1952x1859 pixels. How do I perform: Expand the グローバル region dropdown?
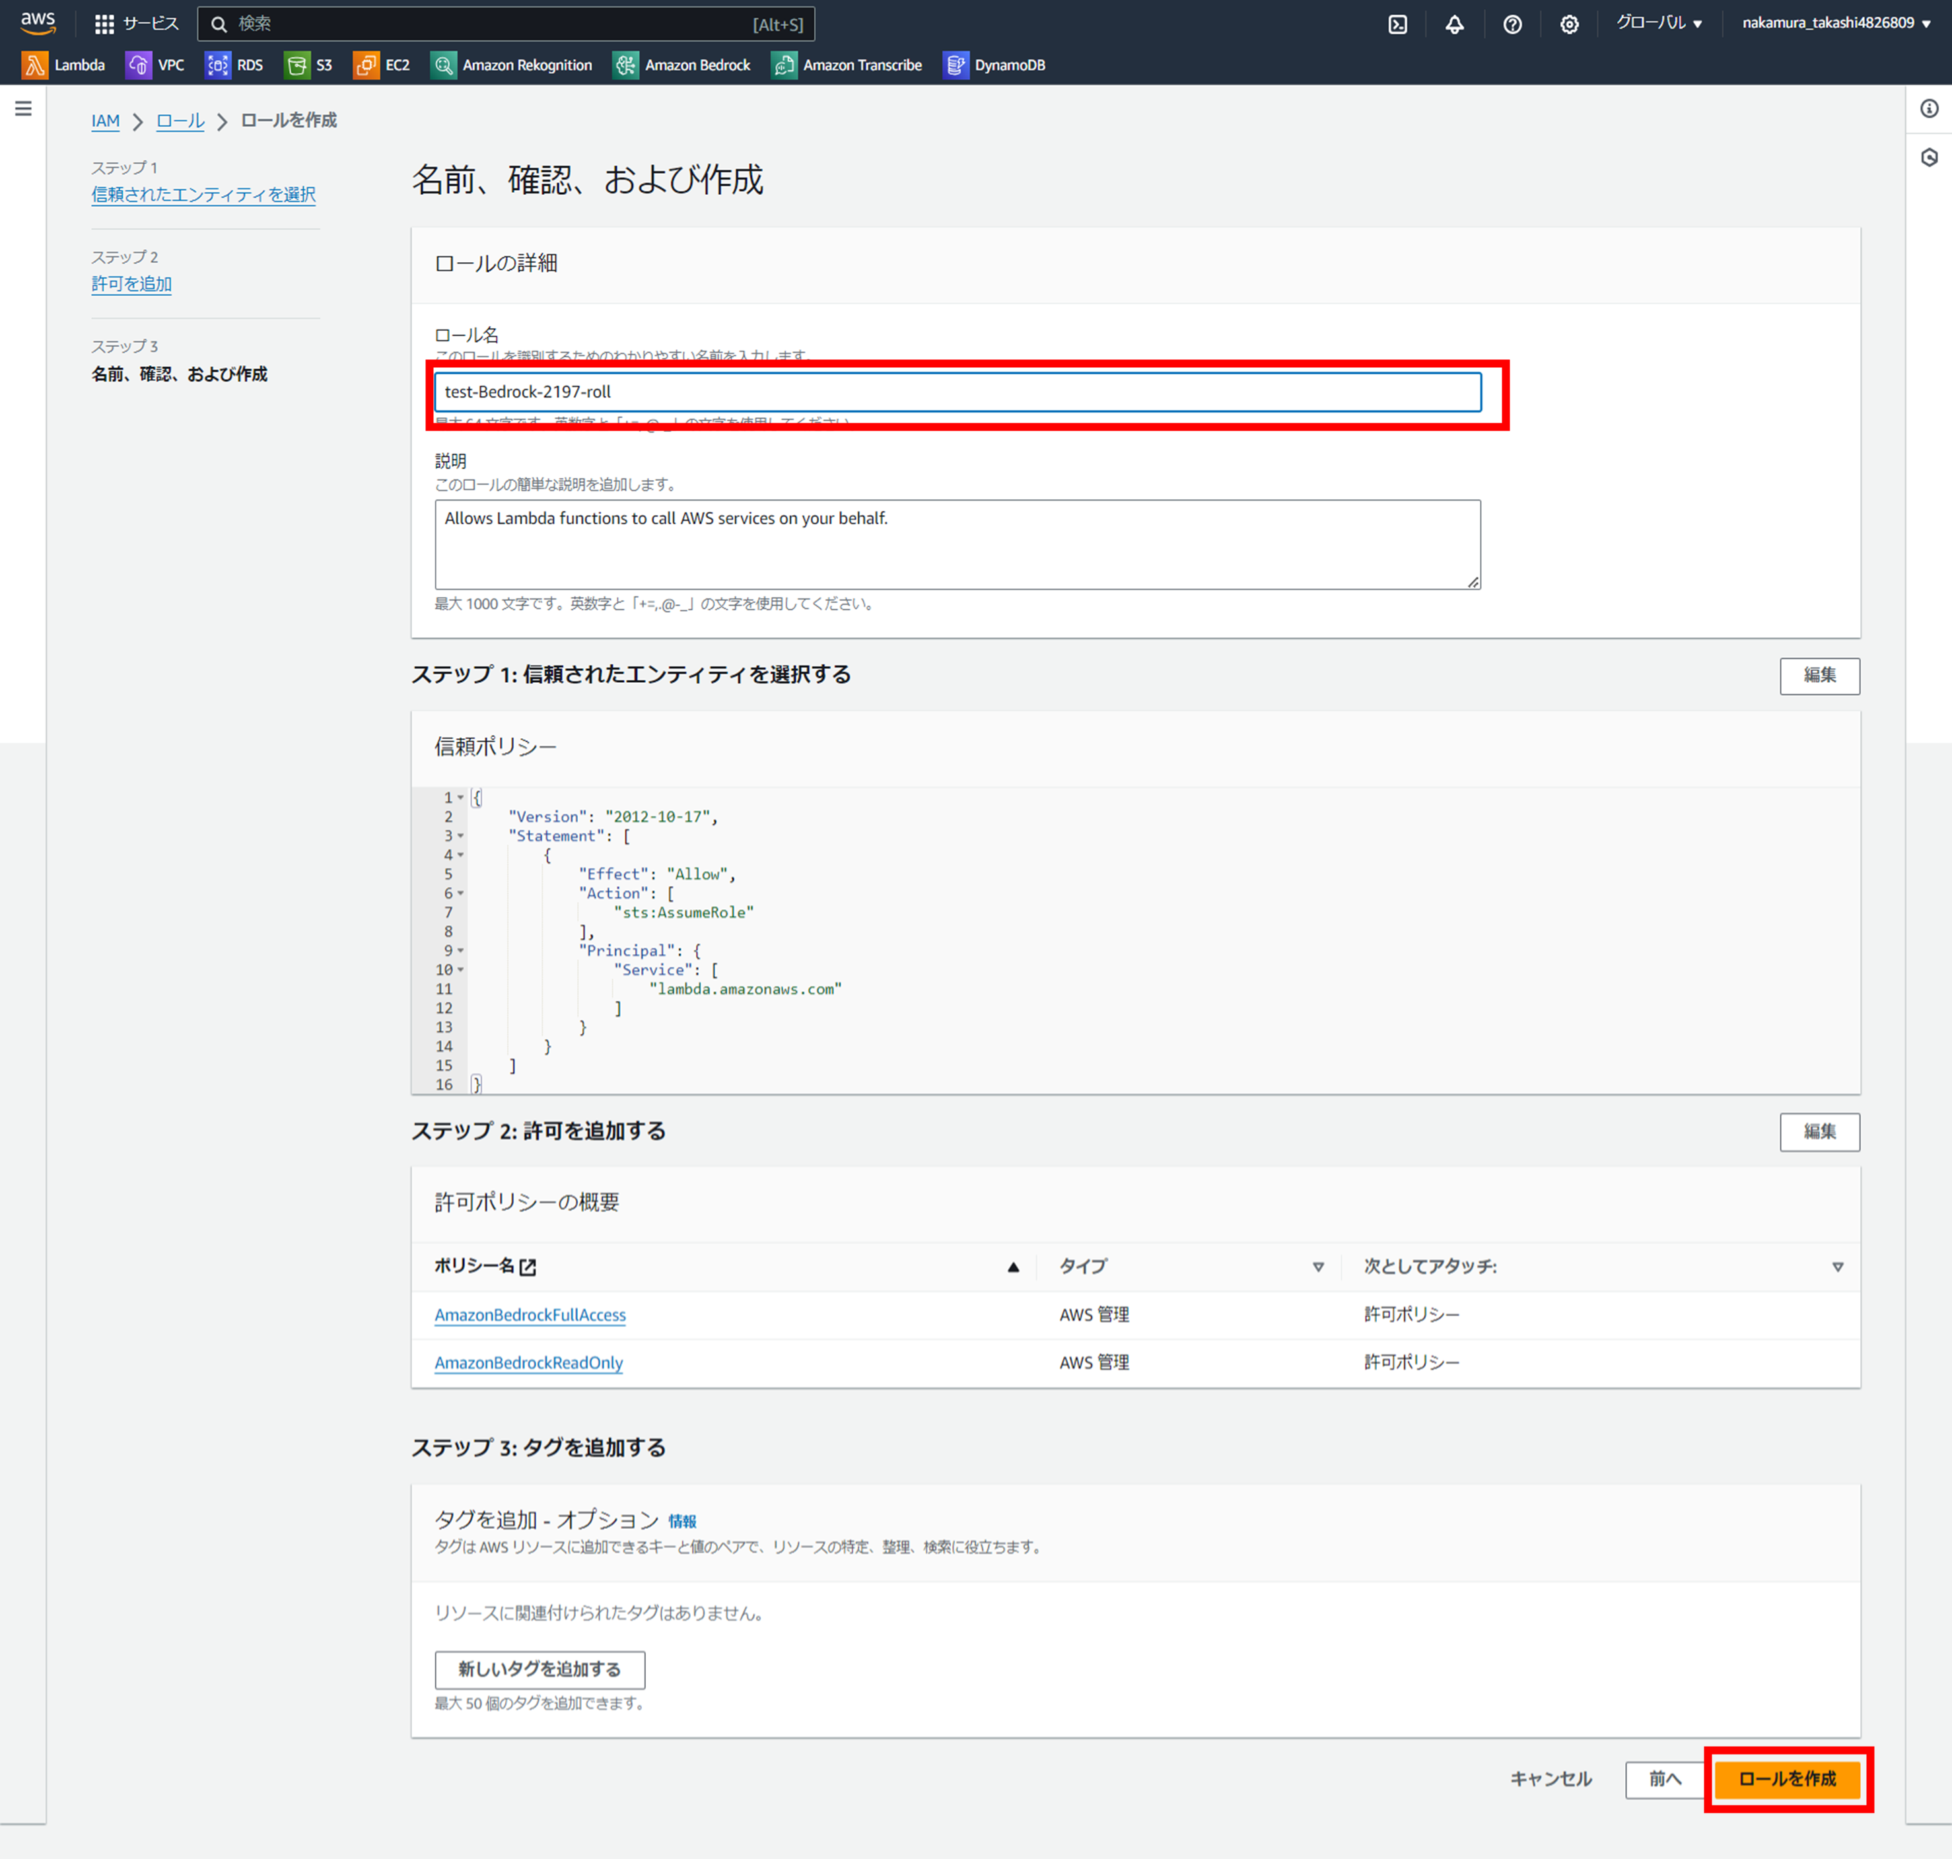point(1659,23)
